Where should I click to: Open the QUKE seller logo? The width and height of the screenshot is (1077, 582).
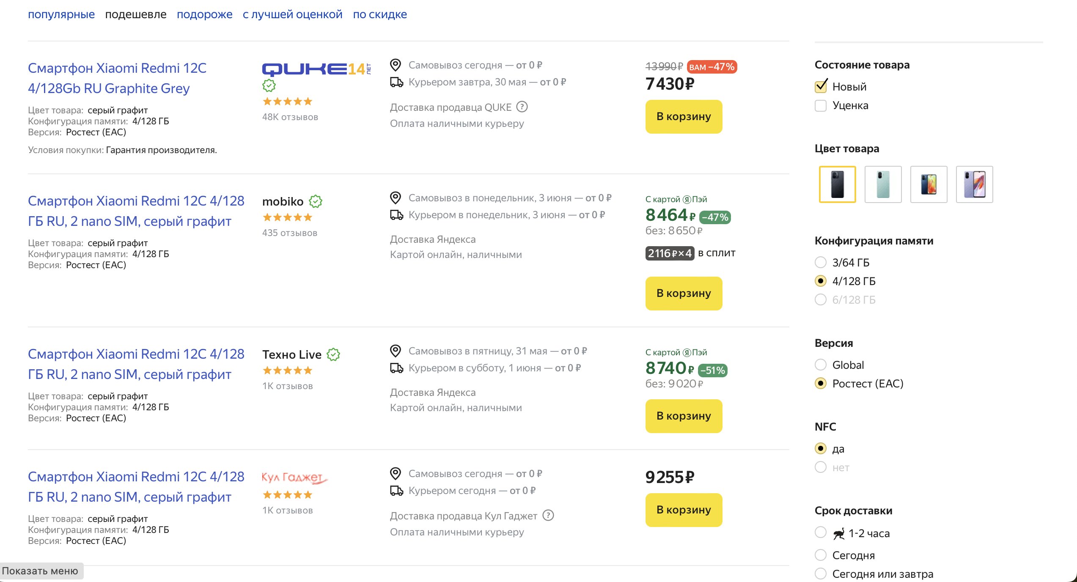pyautogui.click(x=316, y=69)
